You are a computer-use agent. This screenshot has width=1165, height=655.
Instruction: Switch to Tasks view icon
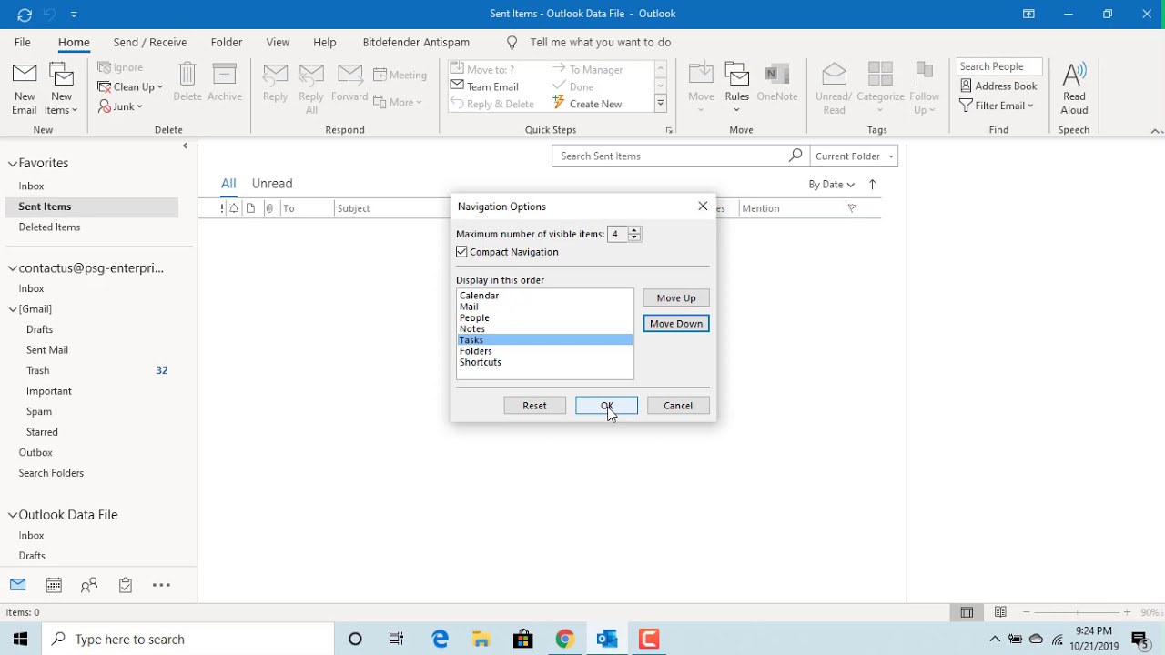tap(126, 585)
